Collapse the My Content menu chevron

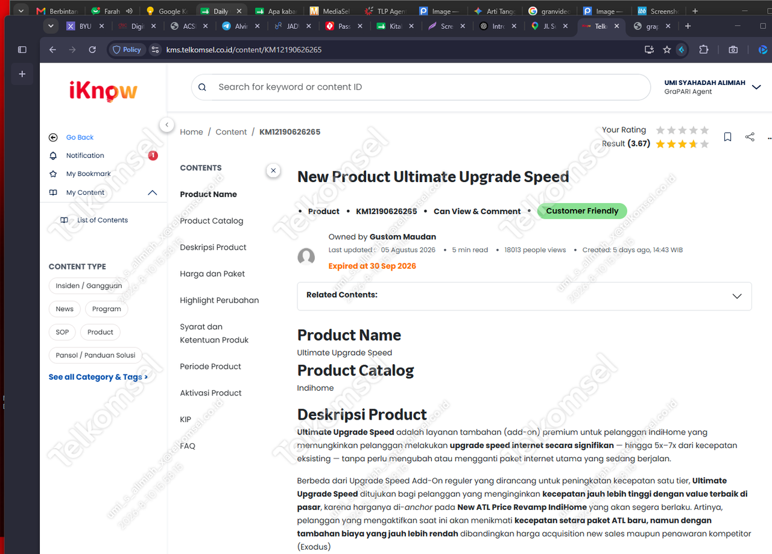point(153,193)
